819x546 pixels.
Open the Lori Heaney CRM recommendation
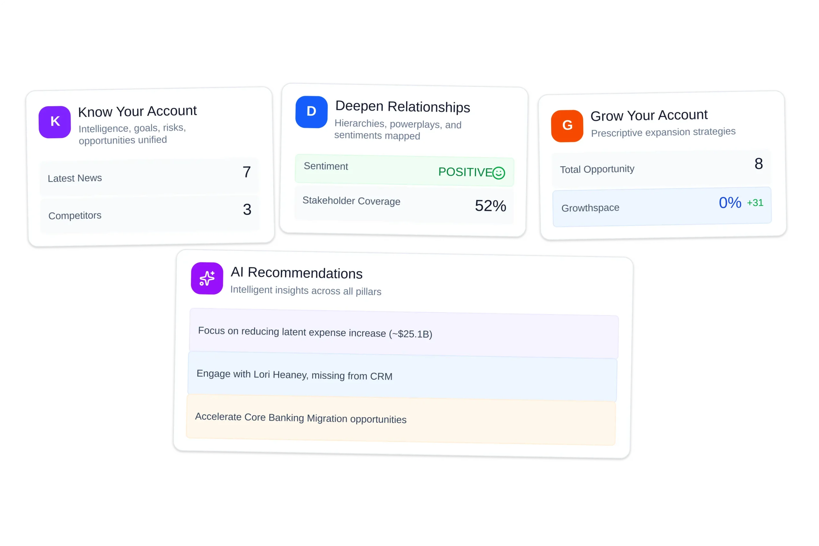402,376
